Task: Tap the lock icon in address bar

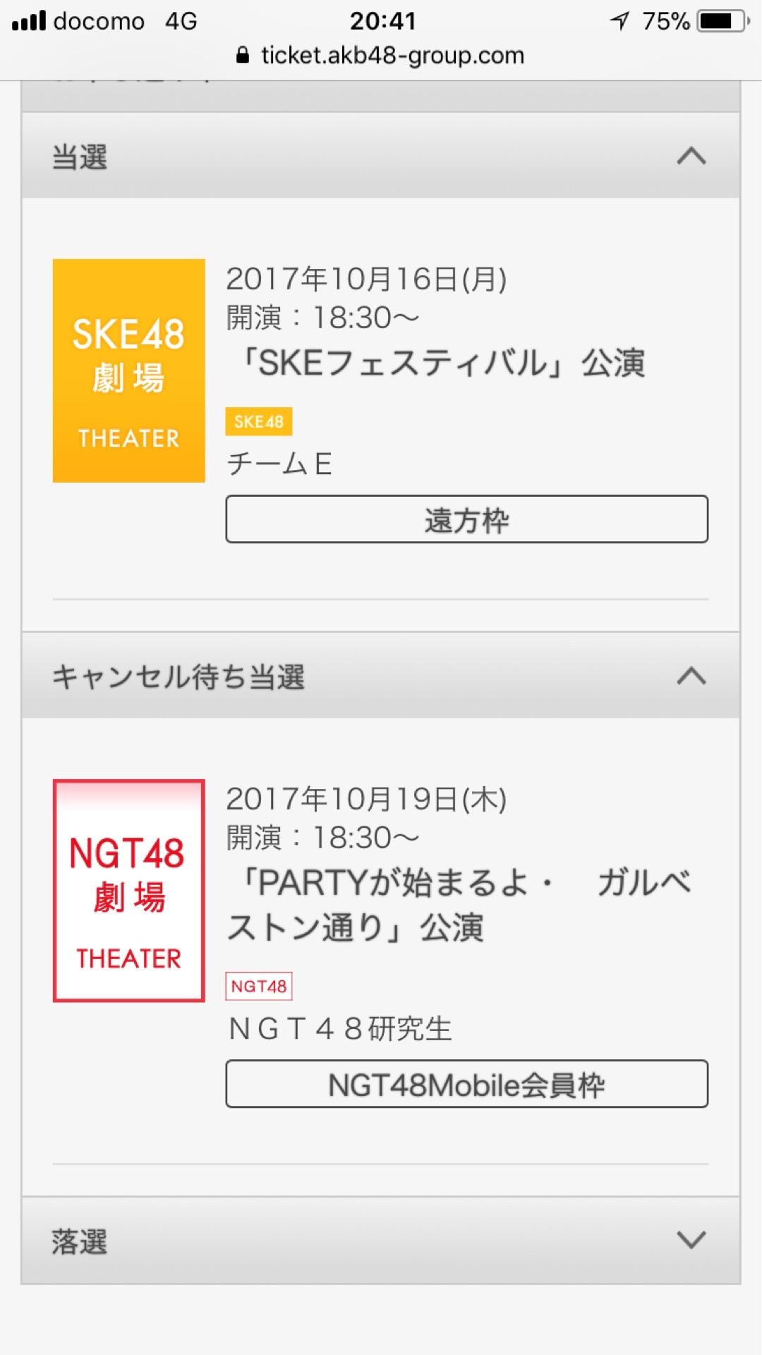Action: coord(243,55)
